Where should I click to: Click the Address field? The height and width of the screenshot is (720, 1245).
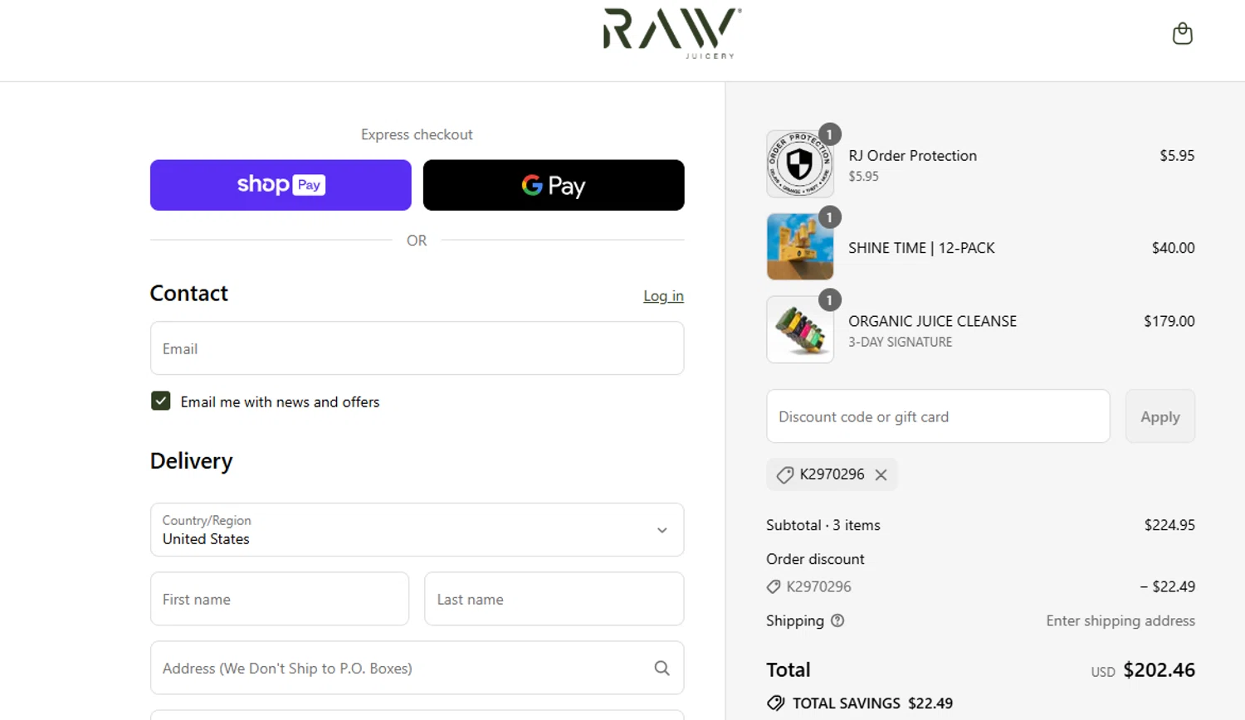coord(417,668)
